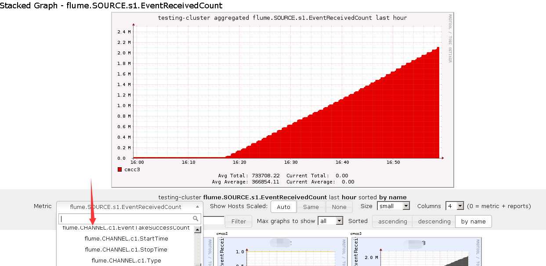
Task: Click the red cmcc3 legend swatch
Action: (x=119, y=169)
